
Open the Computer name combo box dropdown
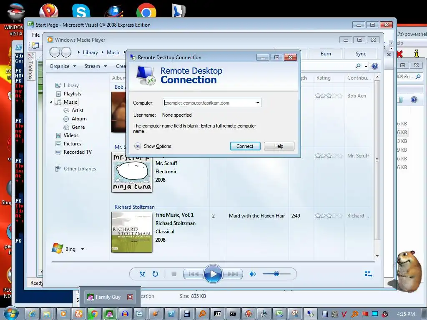[x=258, y=103]
